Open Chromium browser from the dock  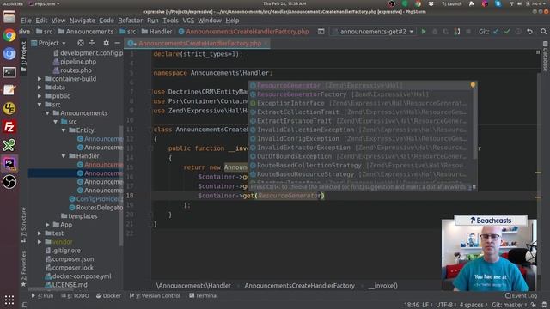pyautogui.click(x=9, y=53)
